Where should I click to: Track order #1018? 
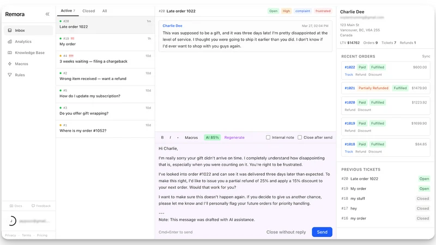pos(349,152)
